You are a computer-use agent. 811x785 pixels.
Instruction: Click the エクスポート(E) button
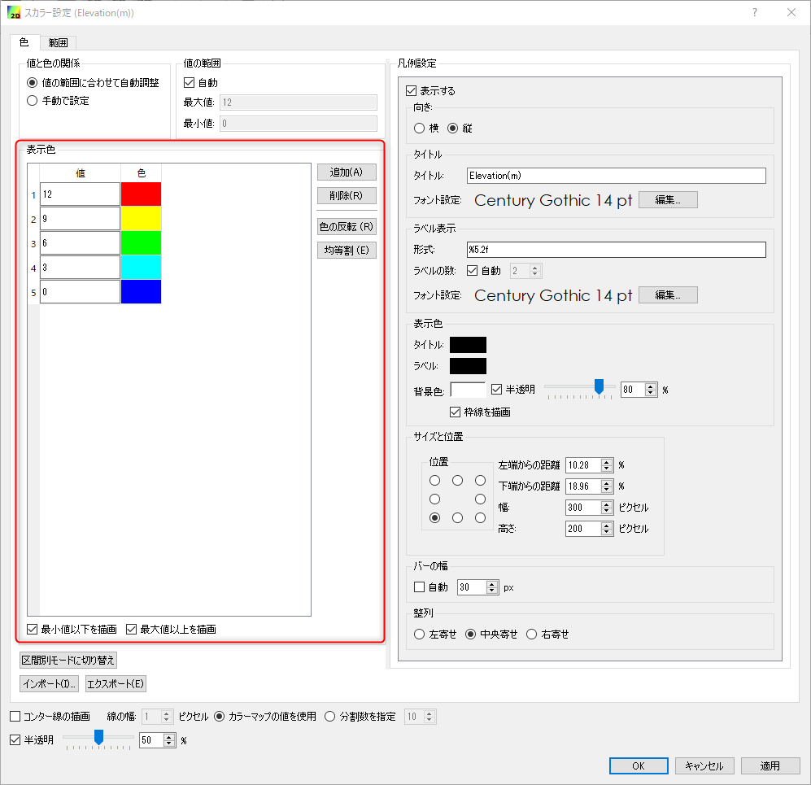point(116,683)
